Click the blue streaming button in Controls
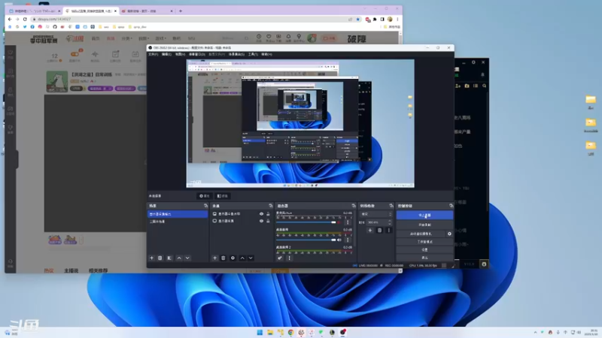This screenshot has height=338, width=602. pos(424,216)
